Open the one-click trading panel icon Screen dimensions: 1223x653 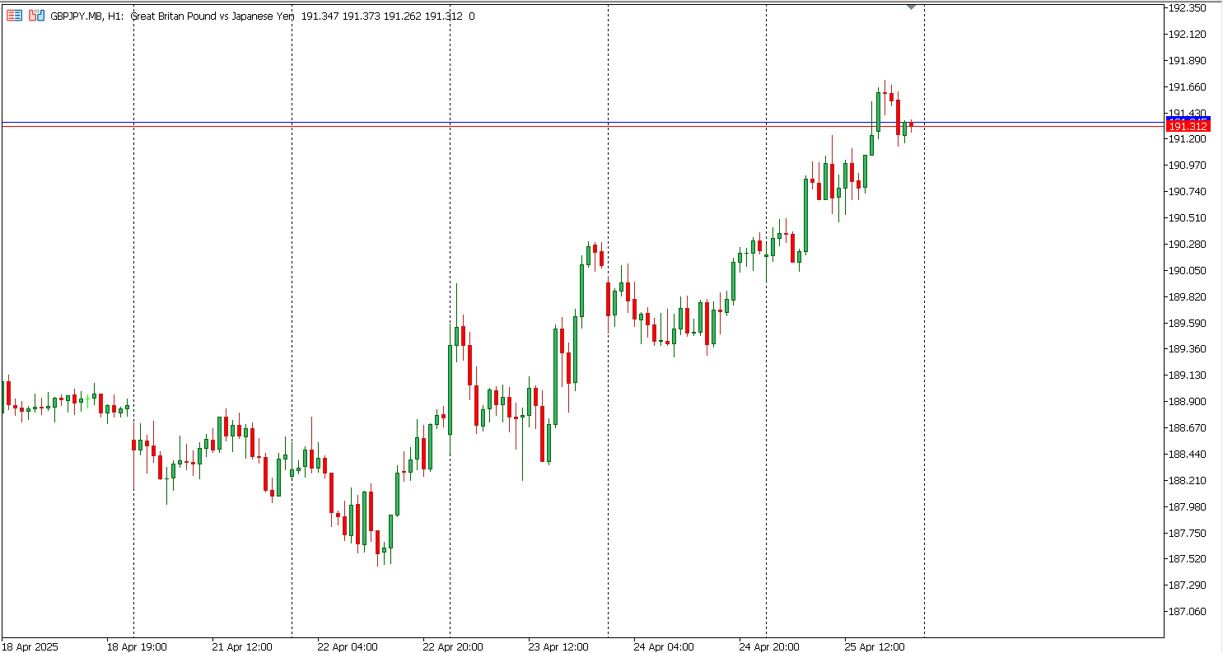[x=36, y=16]
